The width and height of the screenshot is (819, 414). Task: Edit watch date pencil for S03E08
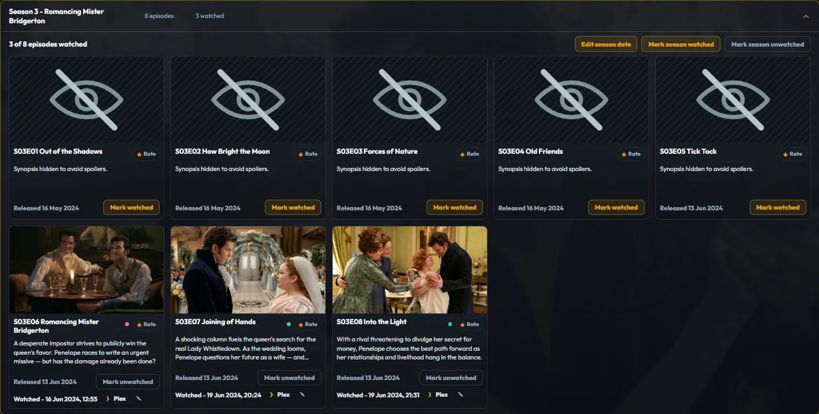pyautogui.click(x=460, y=395)
